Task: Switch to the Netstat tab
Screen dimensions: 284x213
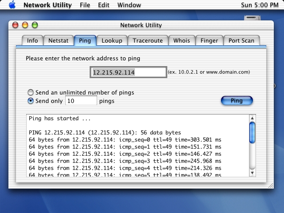Action: click(x=58, y=40)
